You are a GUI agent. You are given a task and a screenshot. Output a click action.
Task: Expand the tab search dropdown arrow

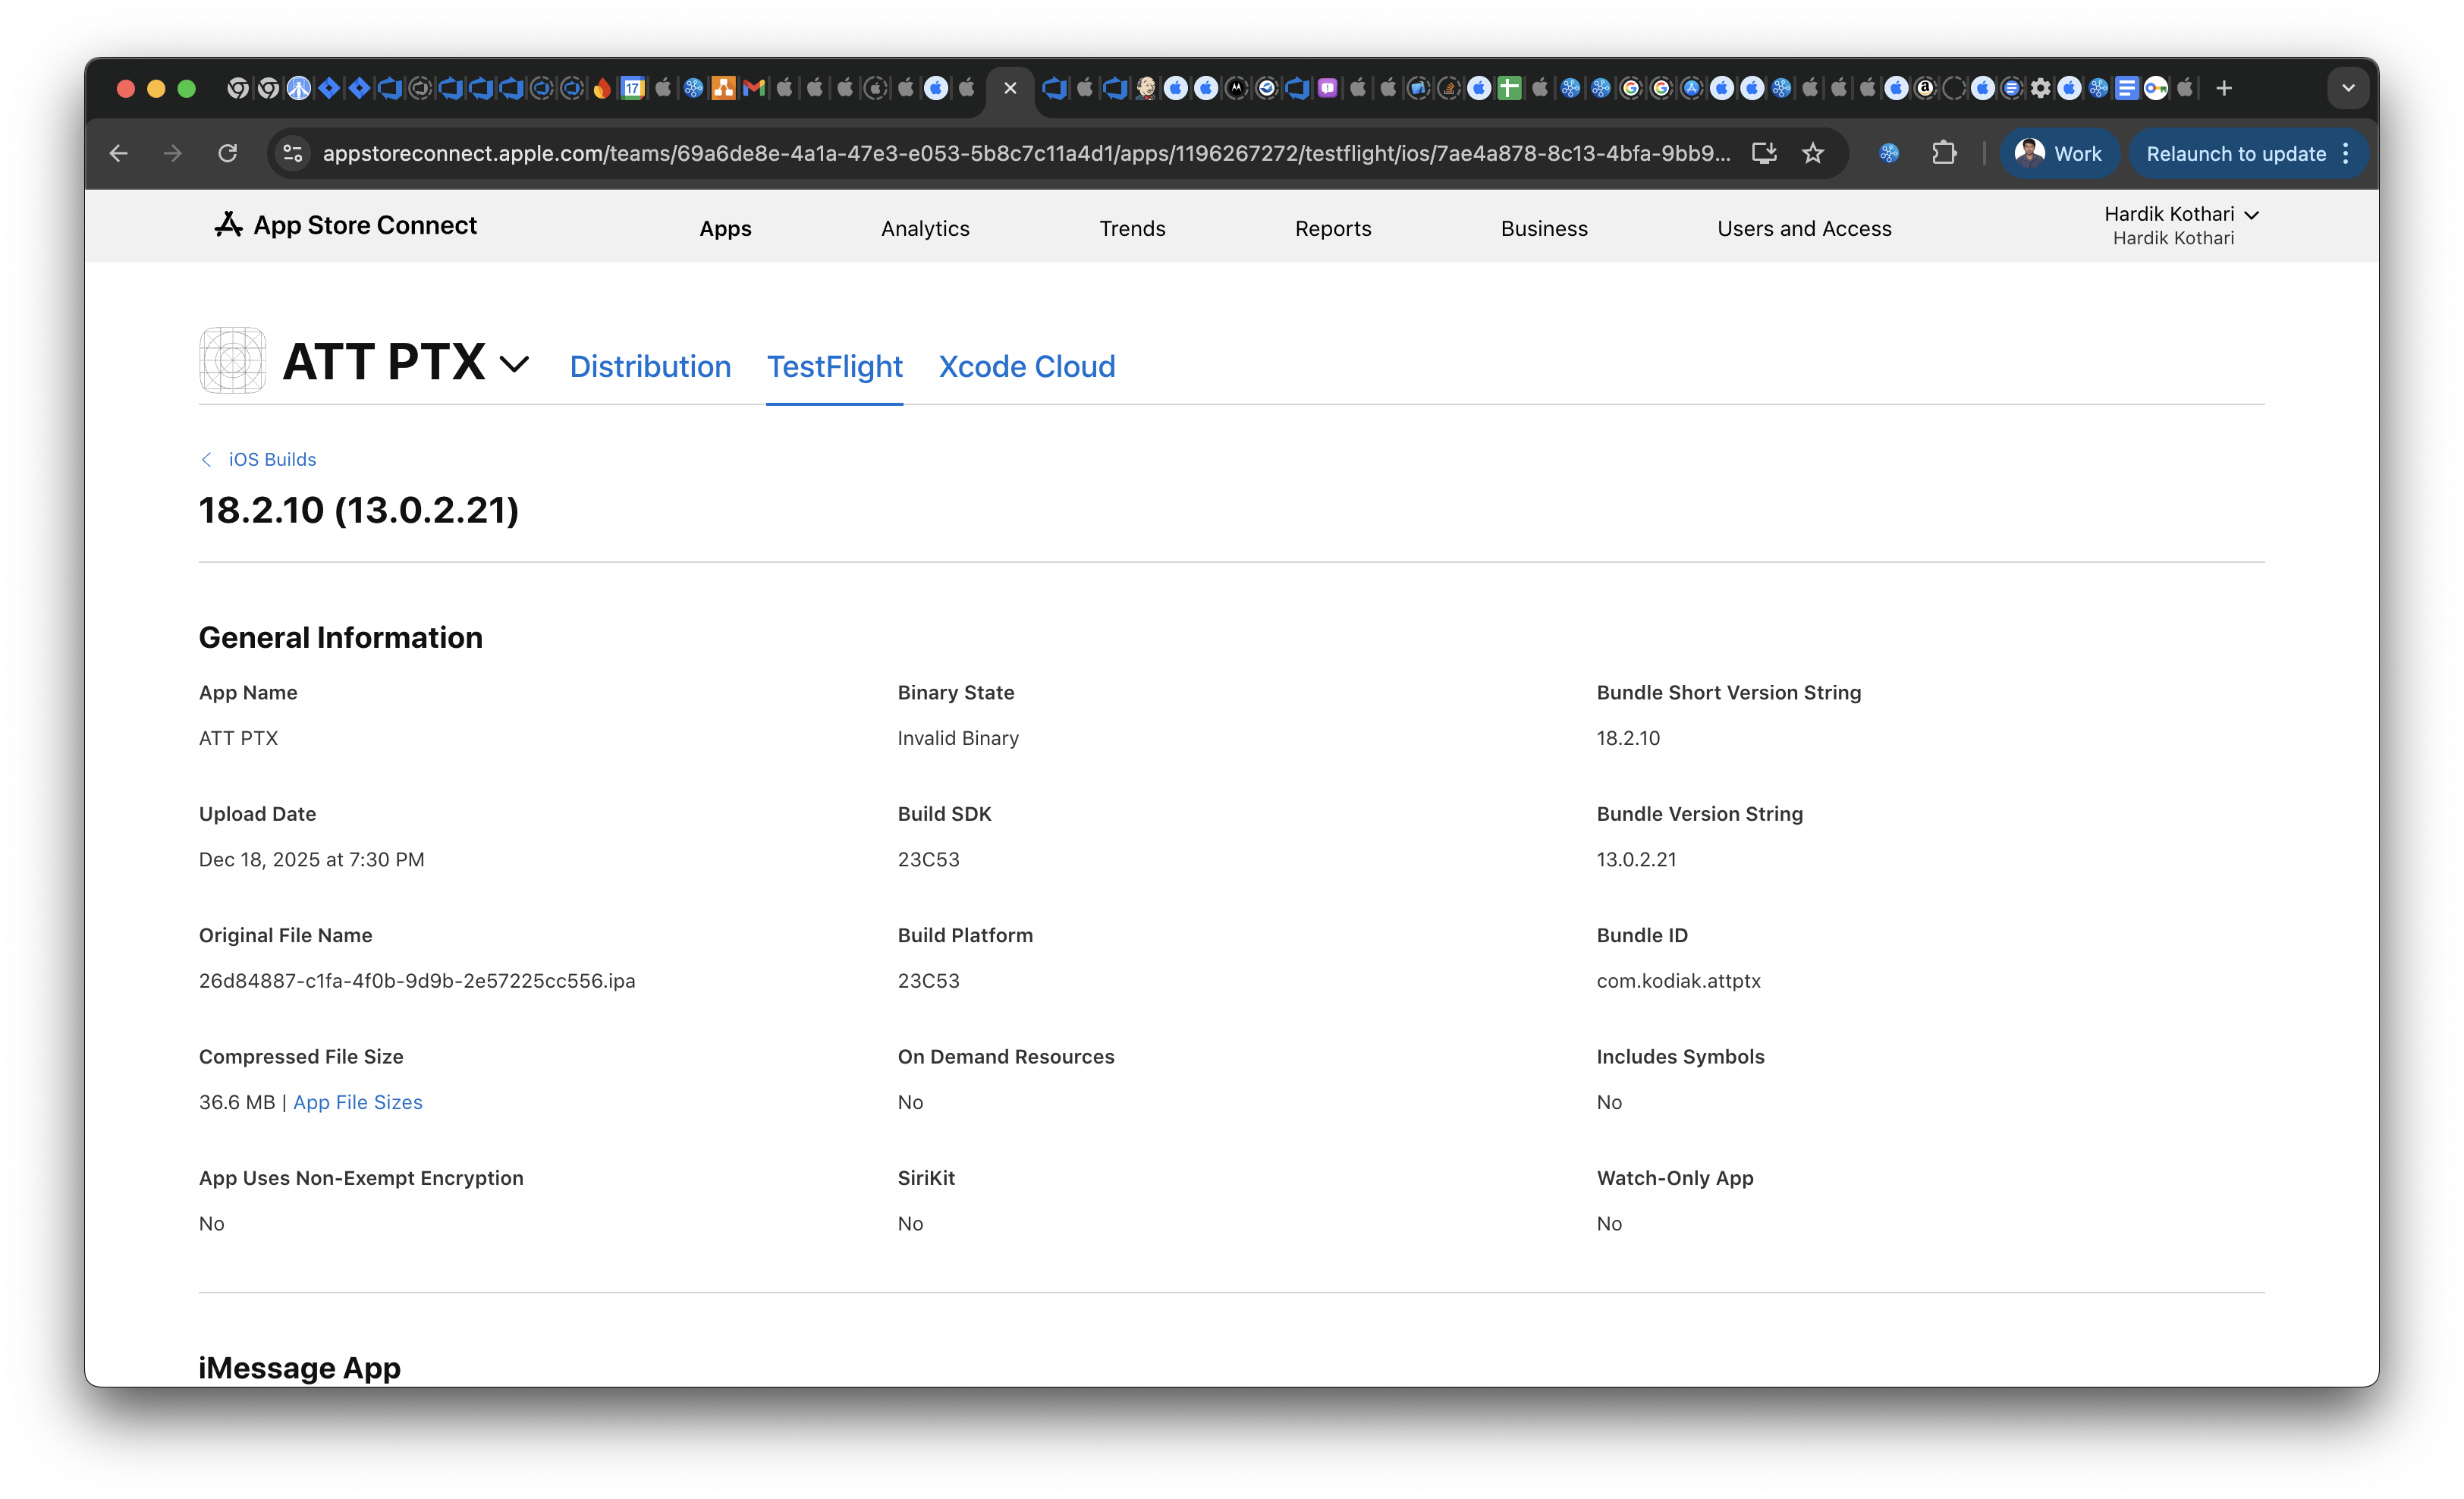tap(2348, 88)
